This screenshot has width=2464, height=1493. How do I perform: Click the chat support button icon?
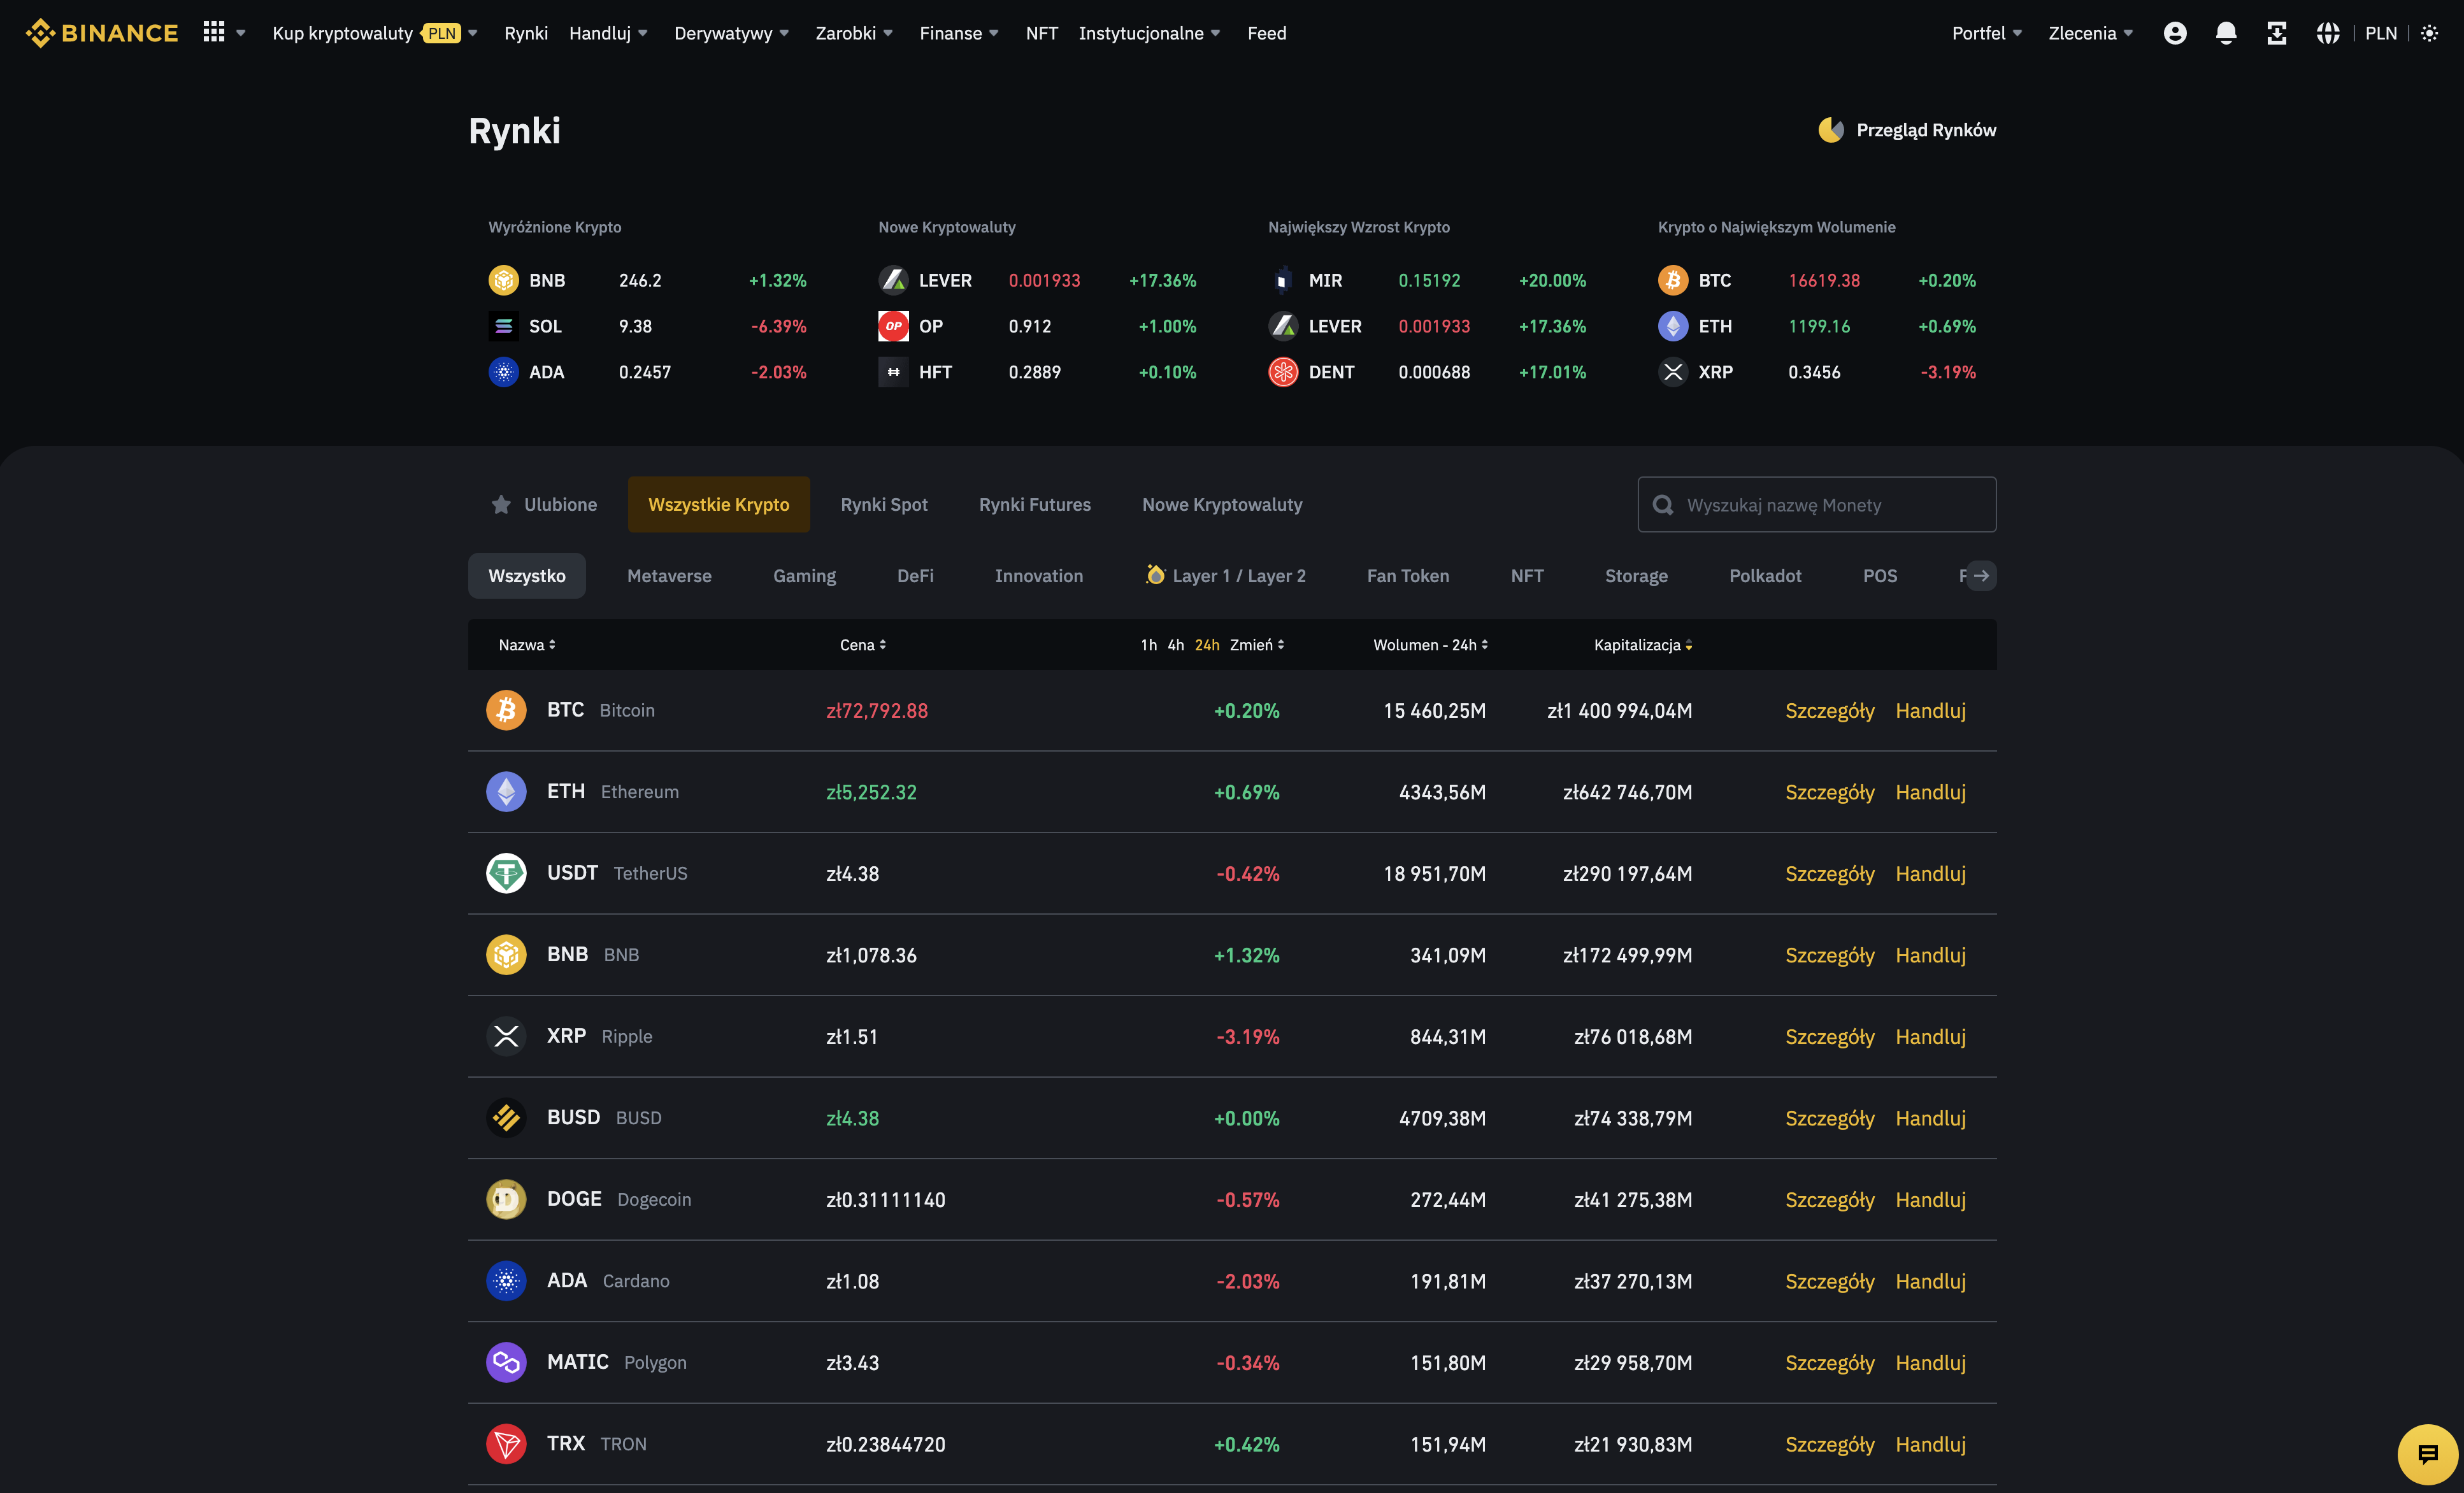tap(2427, 1454)
